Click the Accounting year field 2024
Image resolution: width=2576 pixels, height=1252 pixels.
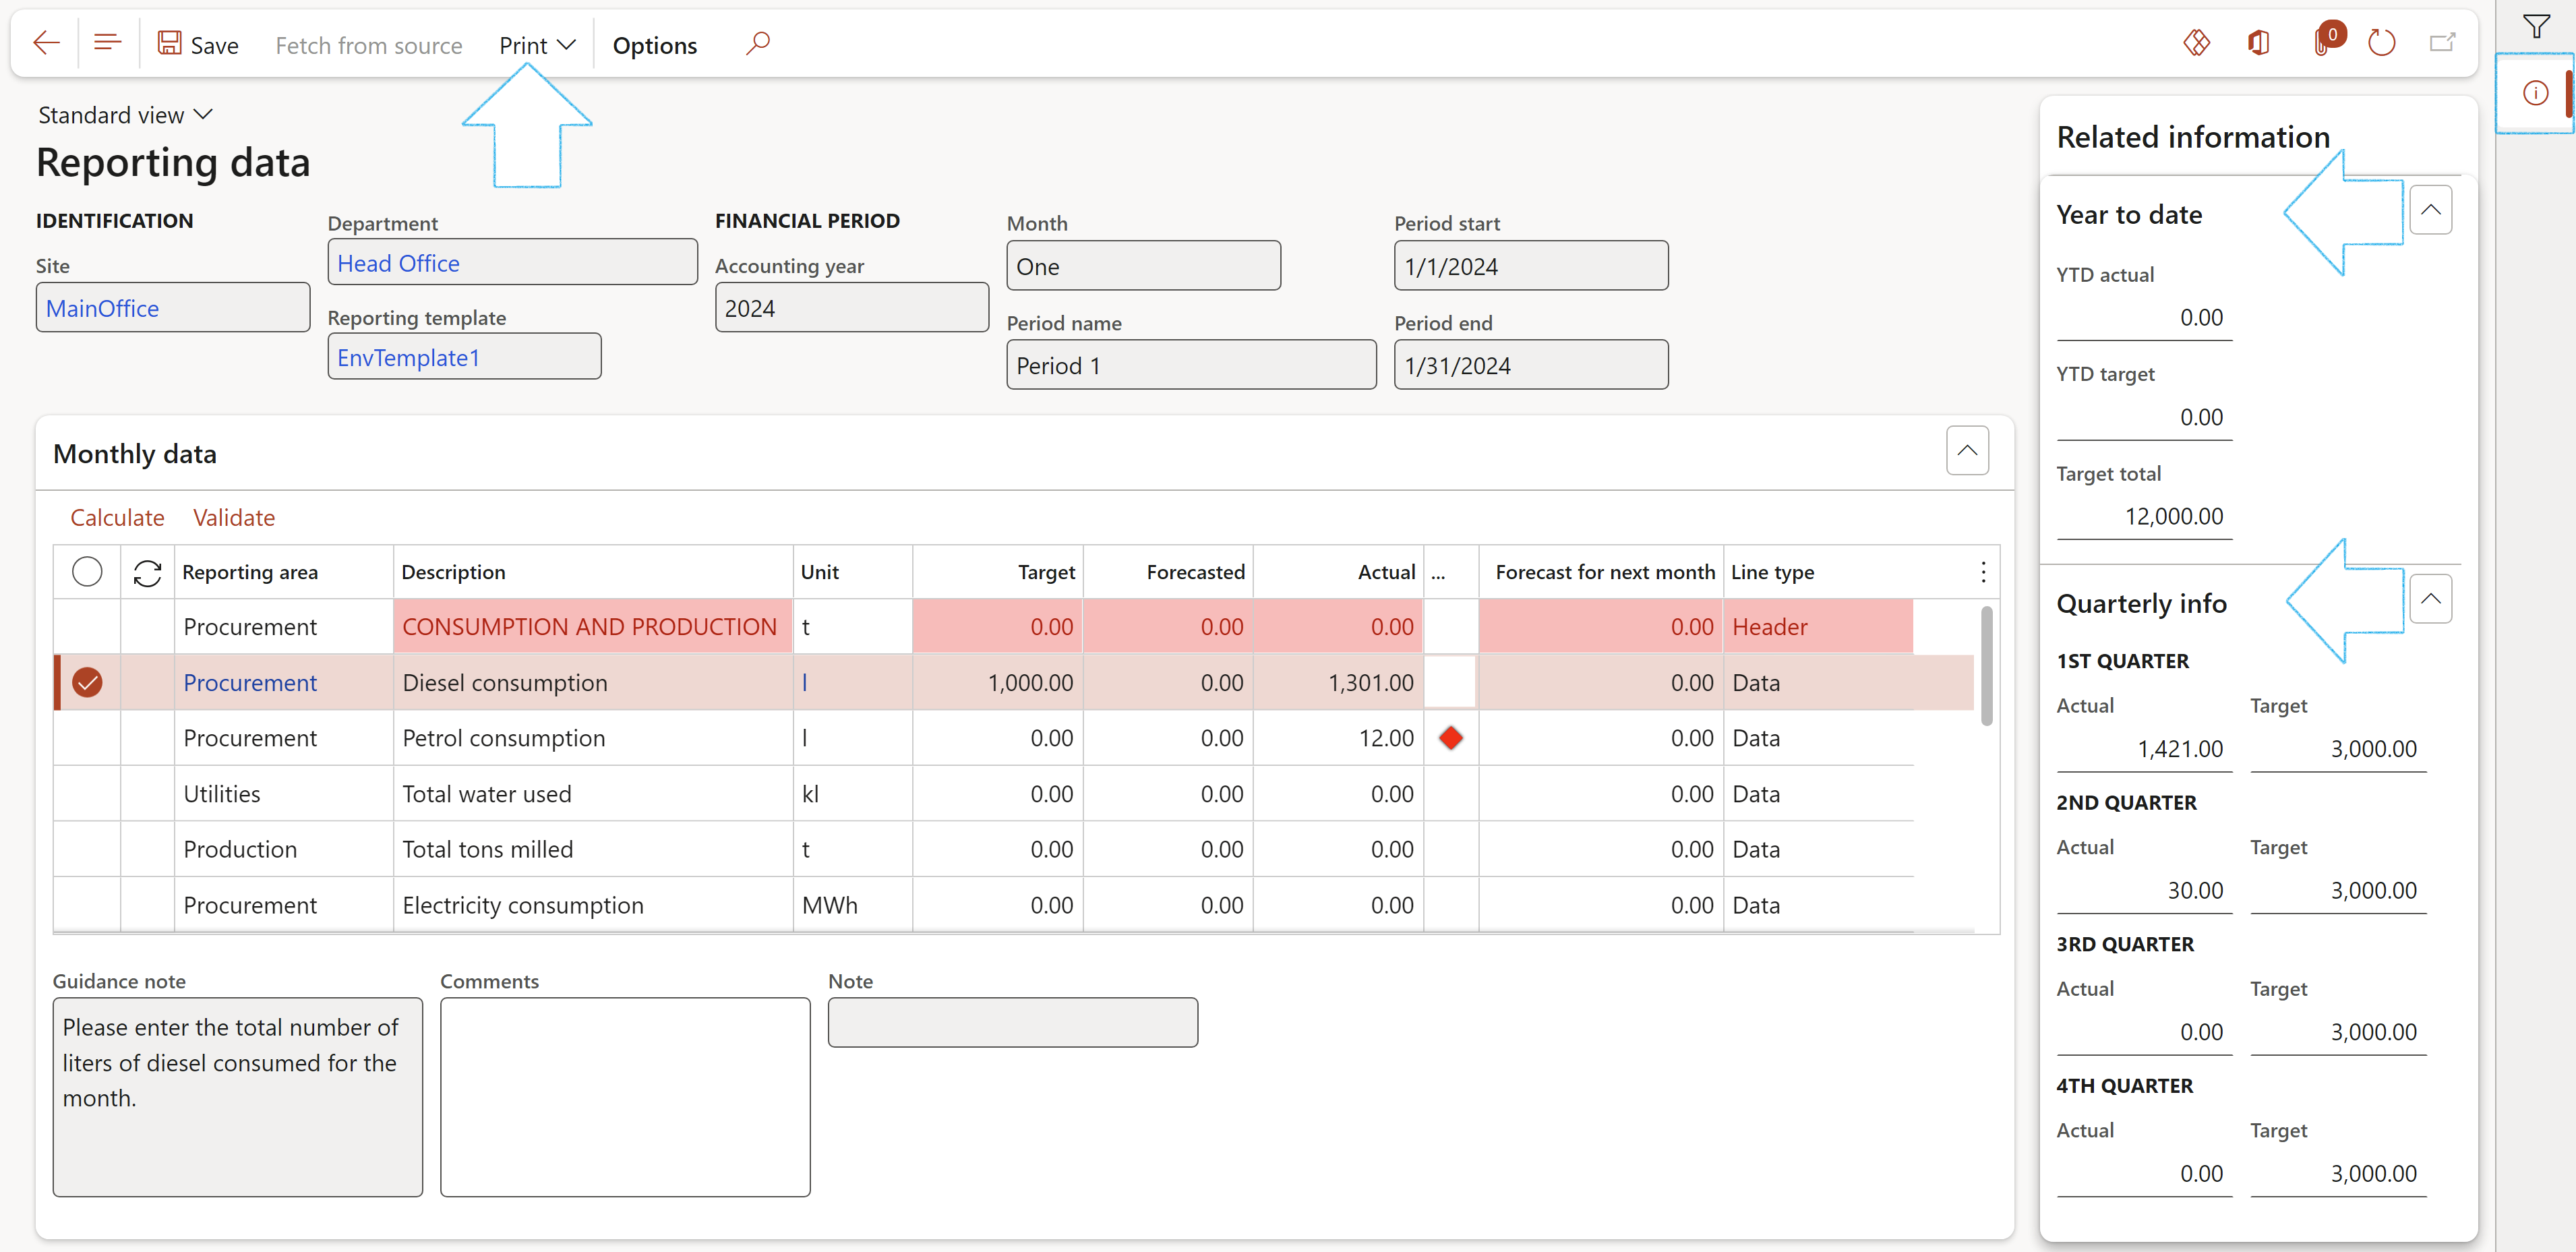coord(851,308)
